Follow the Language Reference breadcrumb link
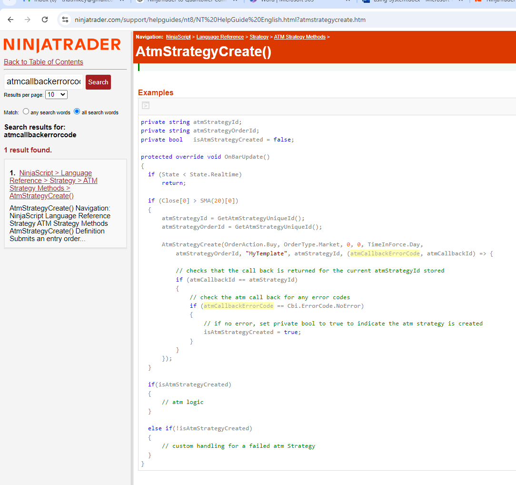Screen dimensions: 516x485 pos(220,37)
